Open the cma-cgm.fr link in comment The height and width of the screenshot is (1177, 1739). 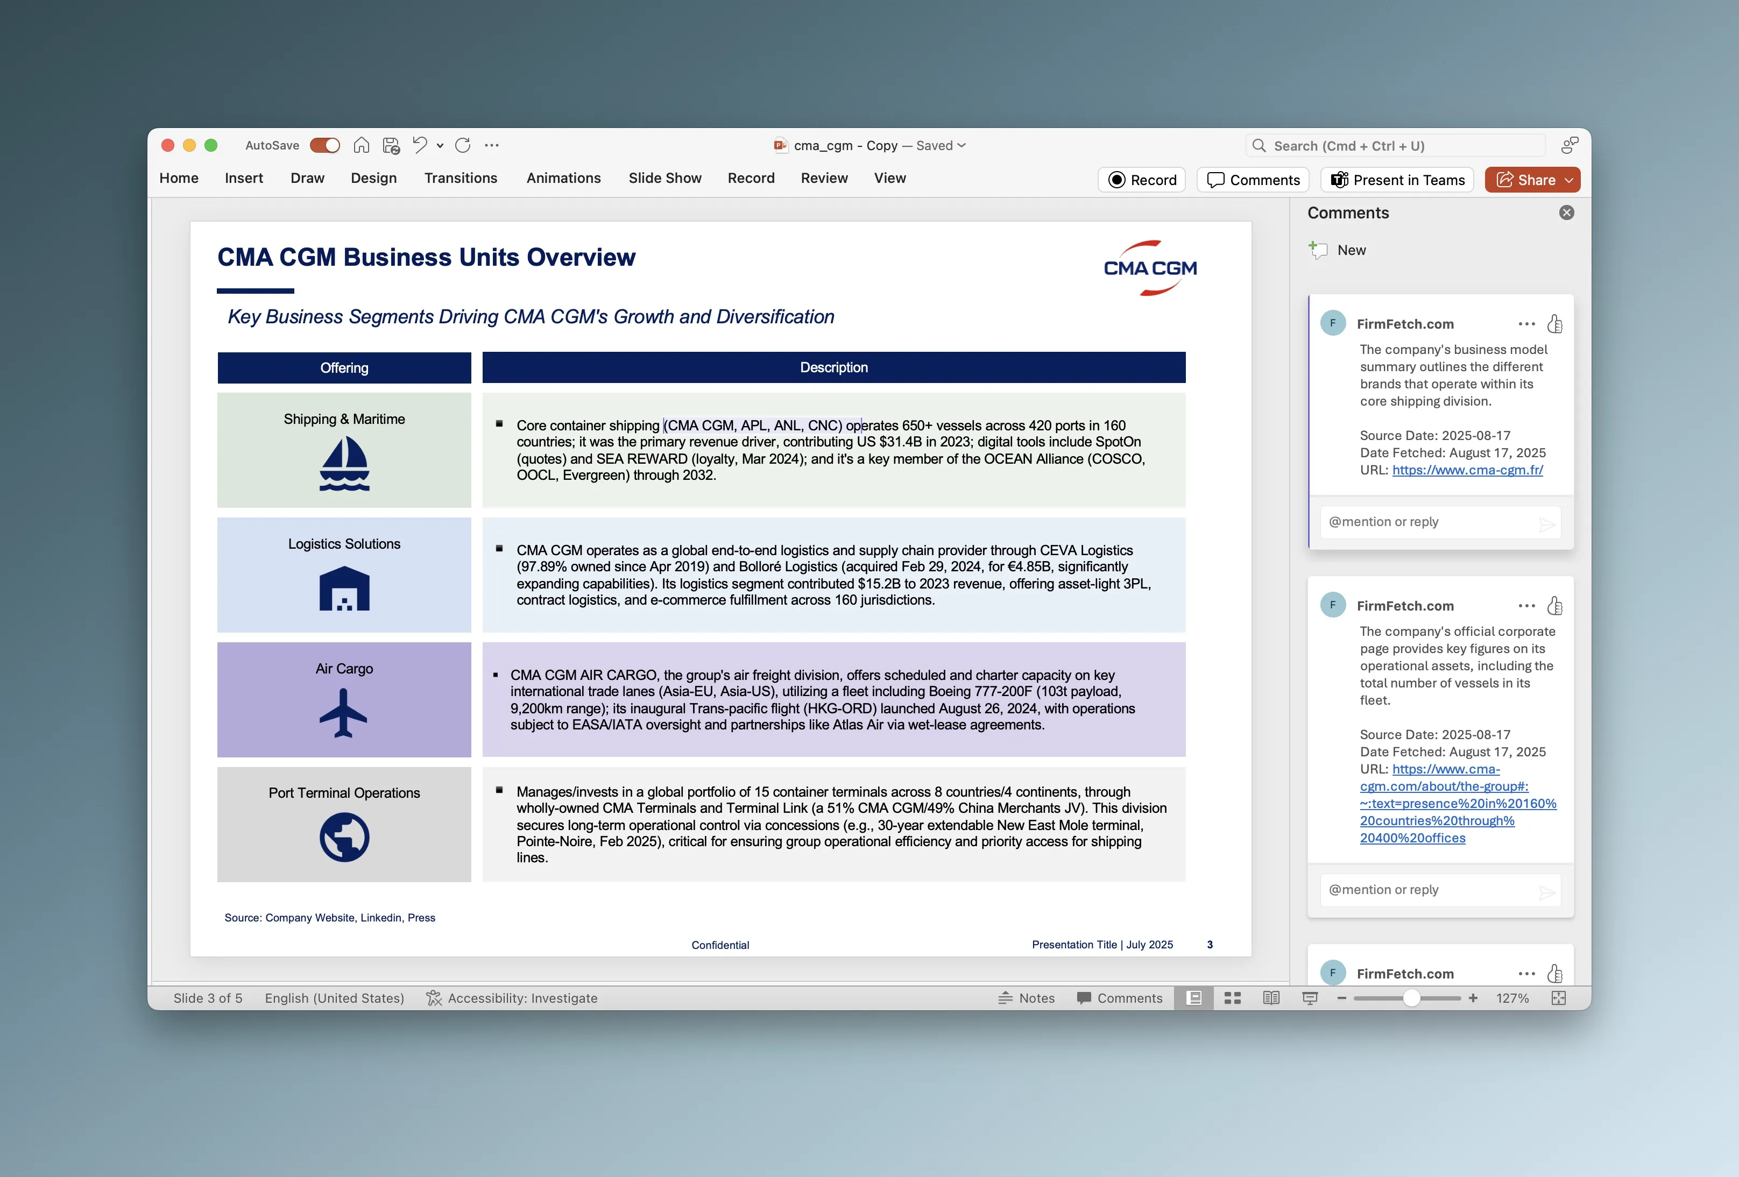[x=1467, y=470]
